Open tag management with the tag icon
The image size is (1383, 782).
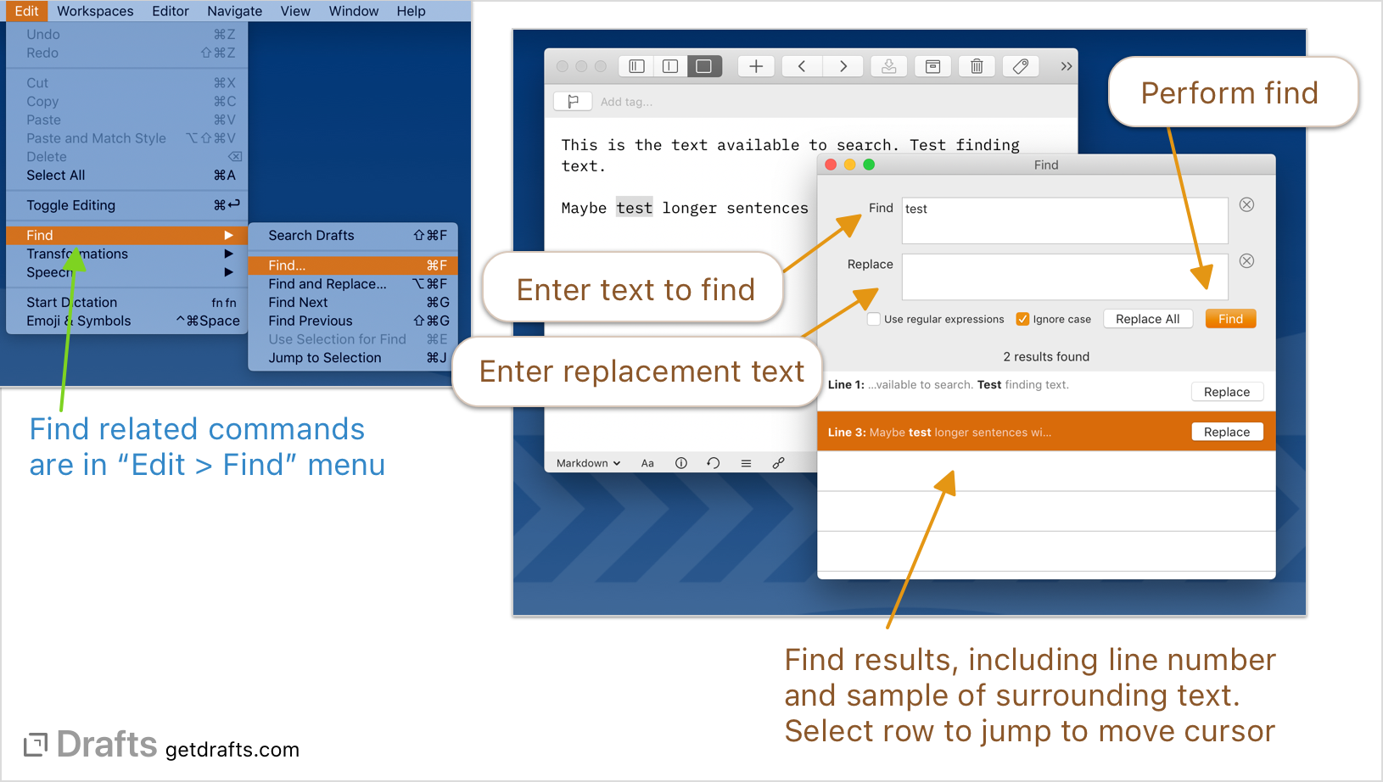click(x=1021, y=65)
